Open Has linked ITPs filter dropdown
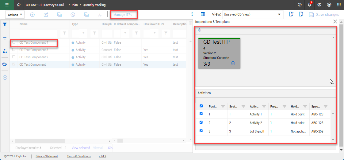 155,33
